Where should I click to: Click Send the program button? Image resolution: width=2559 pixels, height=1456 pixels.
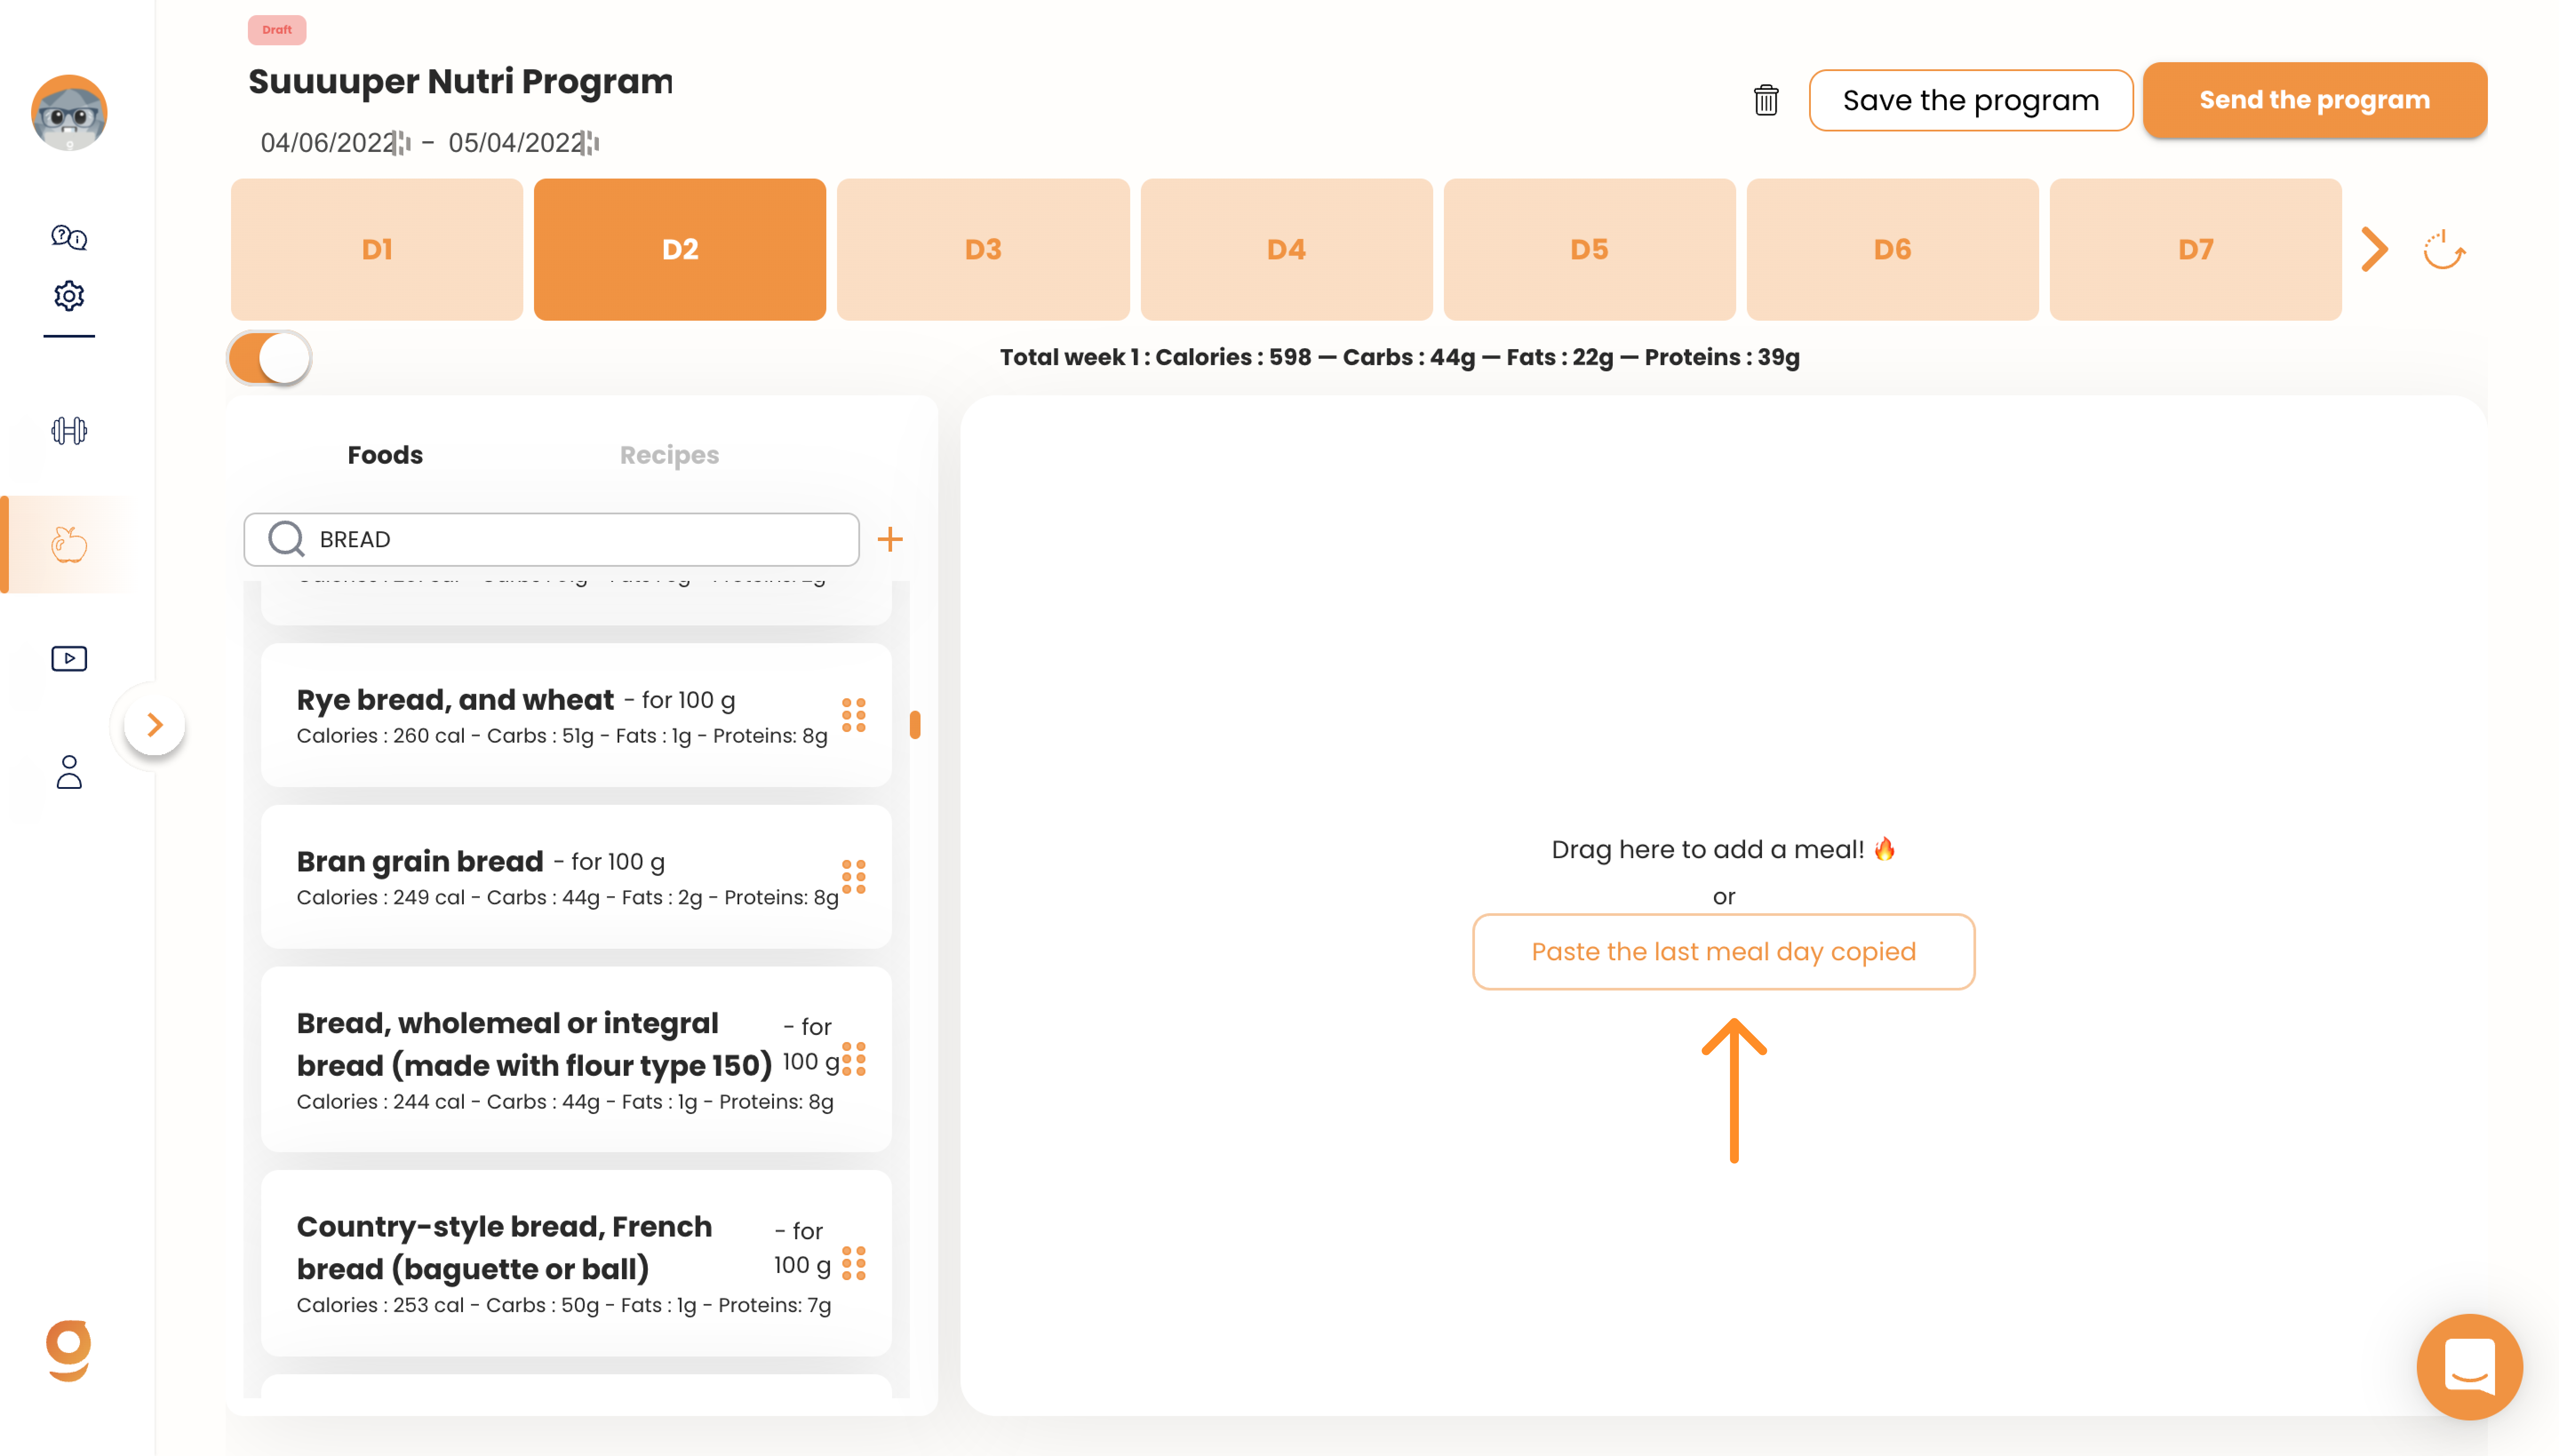coord(2314,100)
